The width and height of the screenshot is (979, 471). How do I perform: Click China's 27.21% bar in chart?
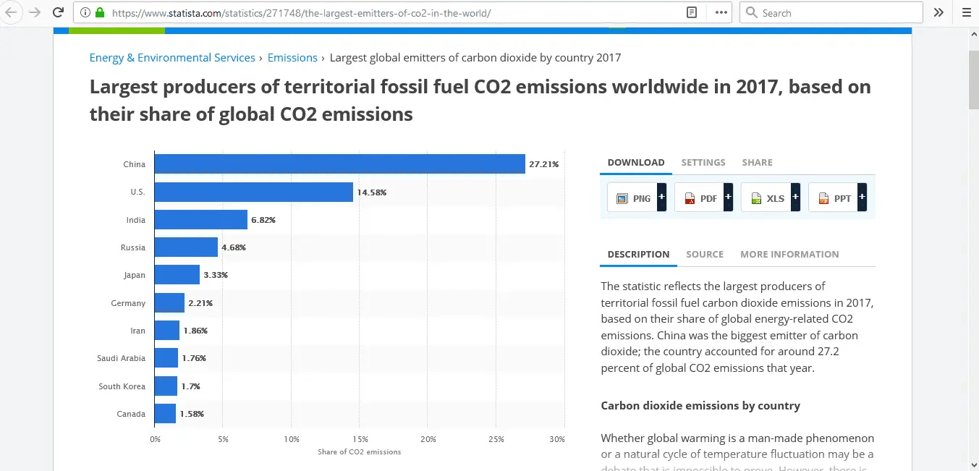(x=339, y=164)
